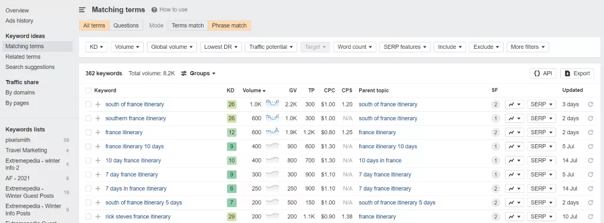
Task: Sort table by Volume column header
Action: (x=254, y=91)
